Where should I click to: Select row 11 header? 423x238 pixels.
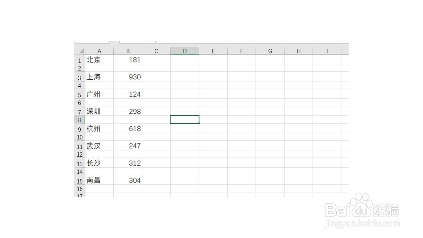[x=80, y=145]
